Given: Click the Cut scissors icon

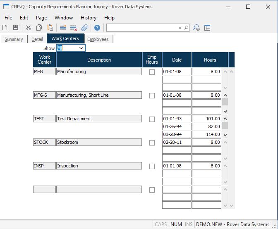Looking at the screenshot, I should tap(28, 28).
